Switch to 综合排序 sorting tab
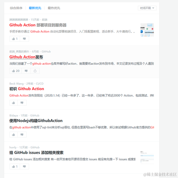Image resolution: width=178 pixels, height=178 pixels. [x=16, y=8]
